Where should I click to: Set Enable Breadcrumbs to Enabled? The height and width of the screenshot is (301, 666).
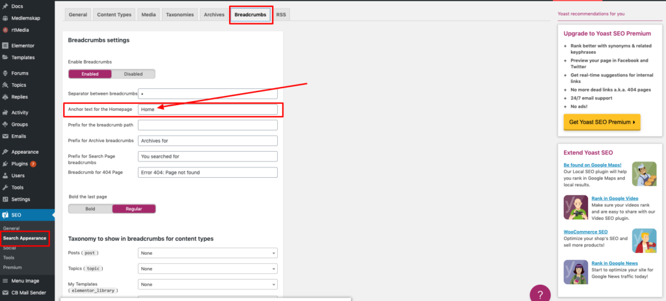(90, 74)
